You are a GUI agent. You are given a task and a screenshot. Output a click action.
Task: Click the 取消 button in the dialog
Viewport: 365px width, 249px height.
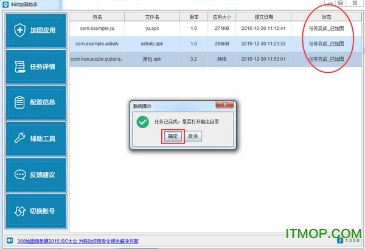pos(193,136)
